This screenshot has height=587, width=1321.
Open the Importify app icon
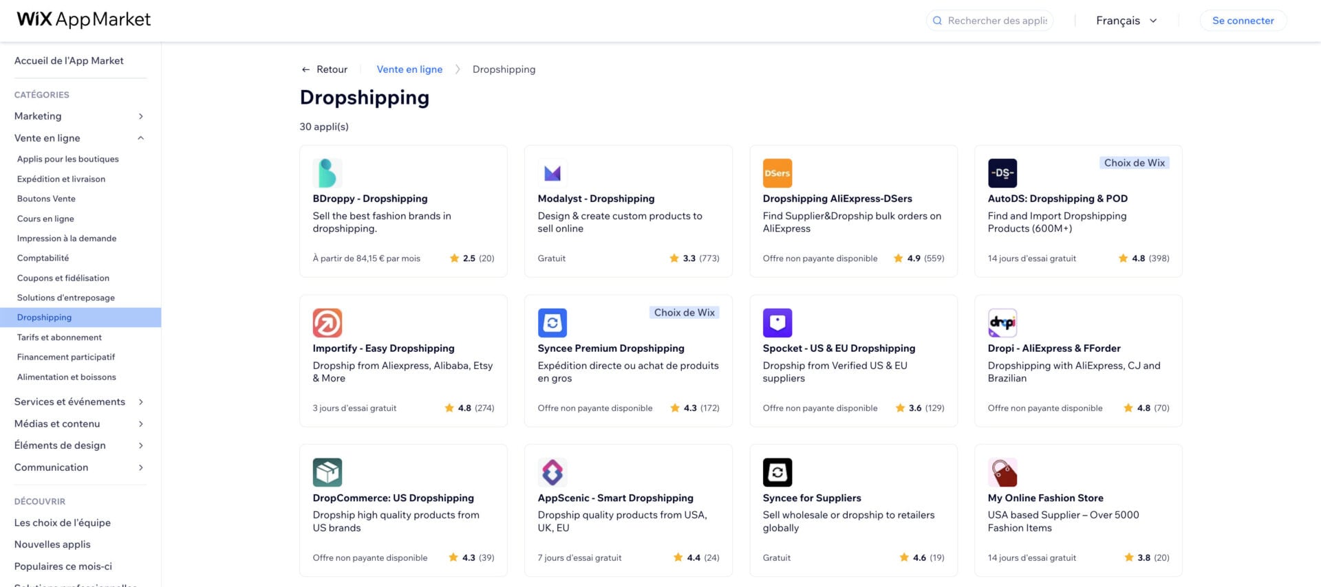click(x=327, y=323)
